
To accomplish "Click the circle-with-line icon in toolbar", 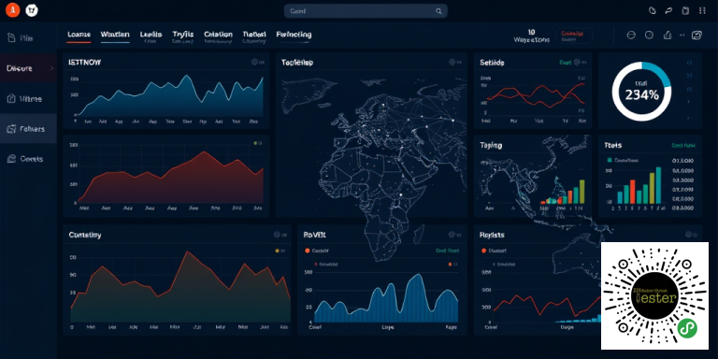I will 631,36.
